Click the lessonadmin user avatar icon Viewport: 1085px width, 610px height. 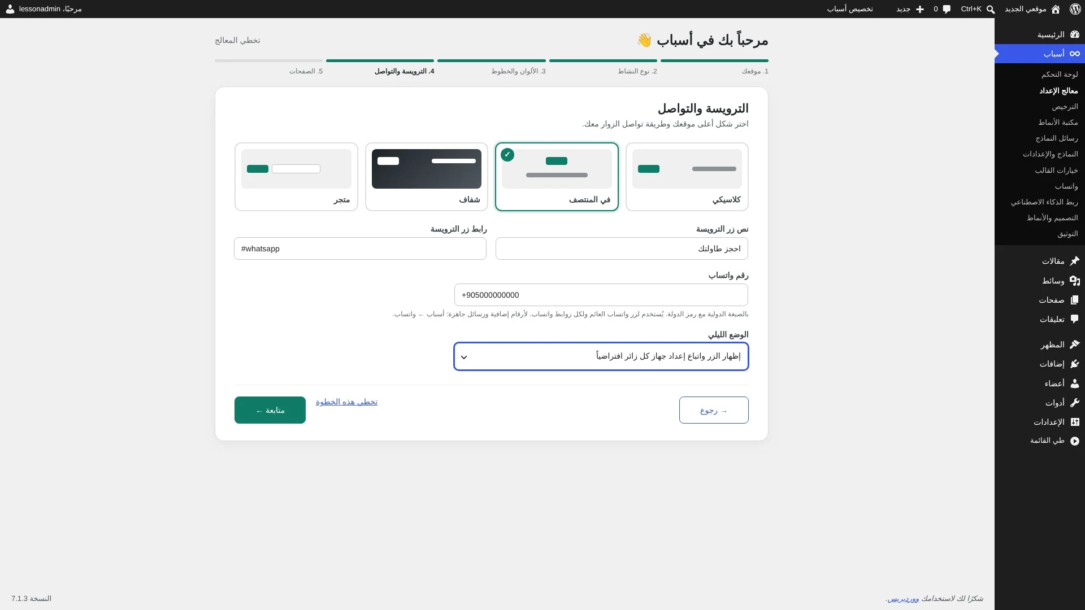click(10, 9)
